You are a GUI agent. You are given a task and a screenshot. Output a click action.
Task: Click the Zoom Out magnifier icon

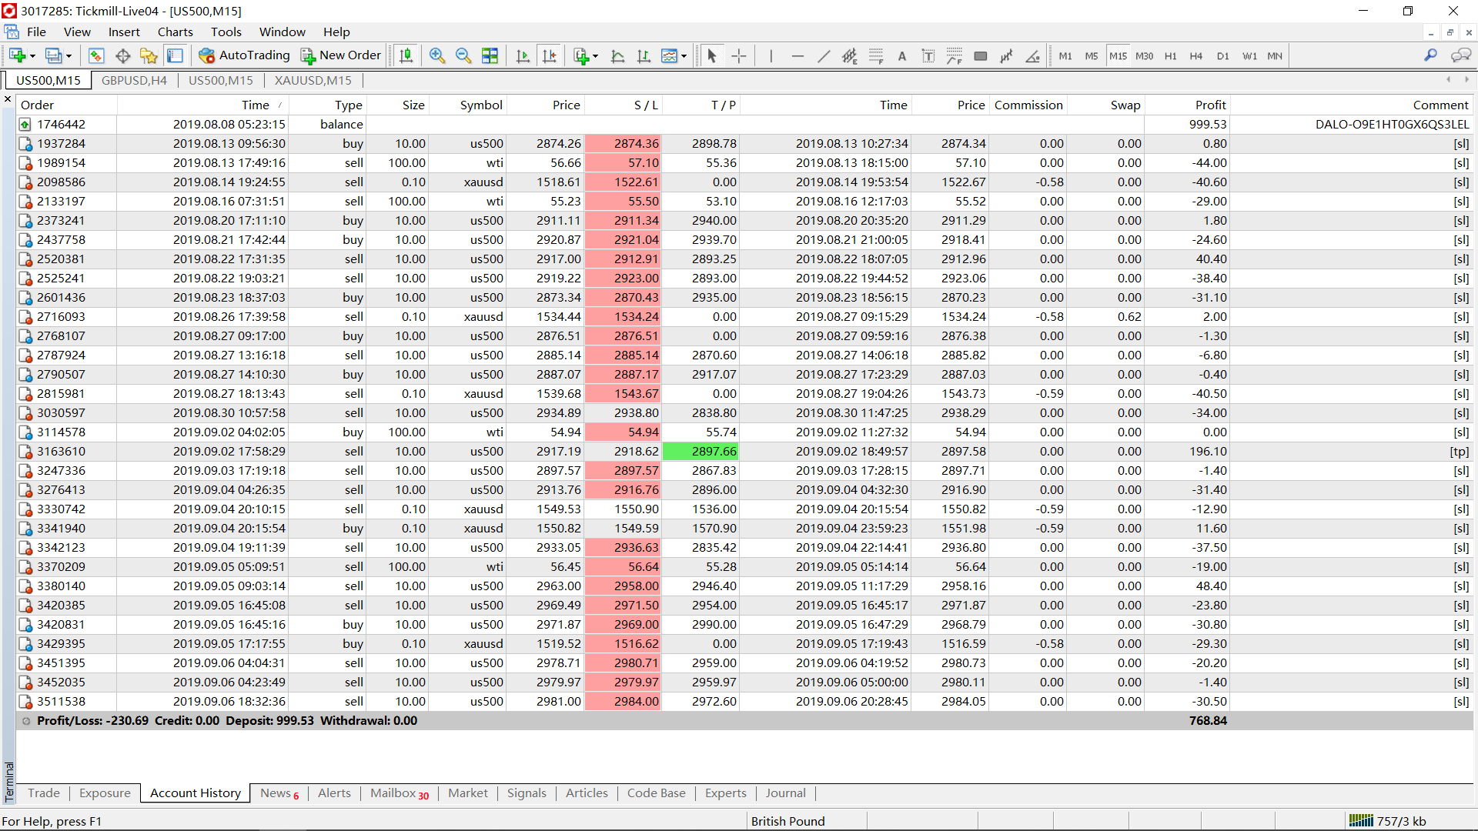(463, 55)
